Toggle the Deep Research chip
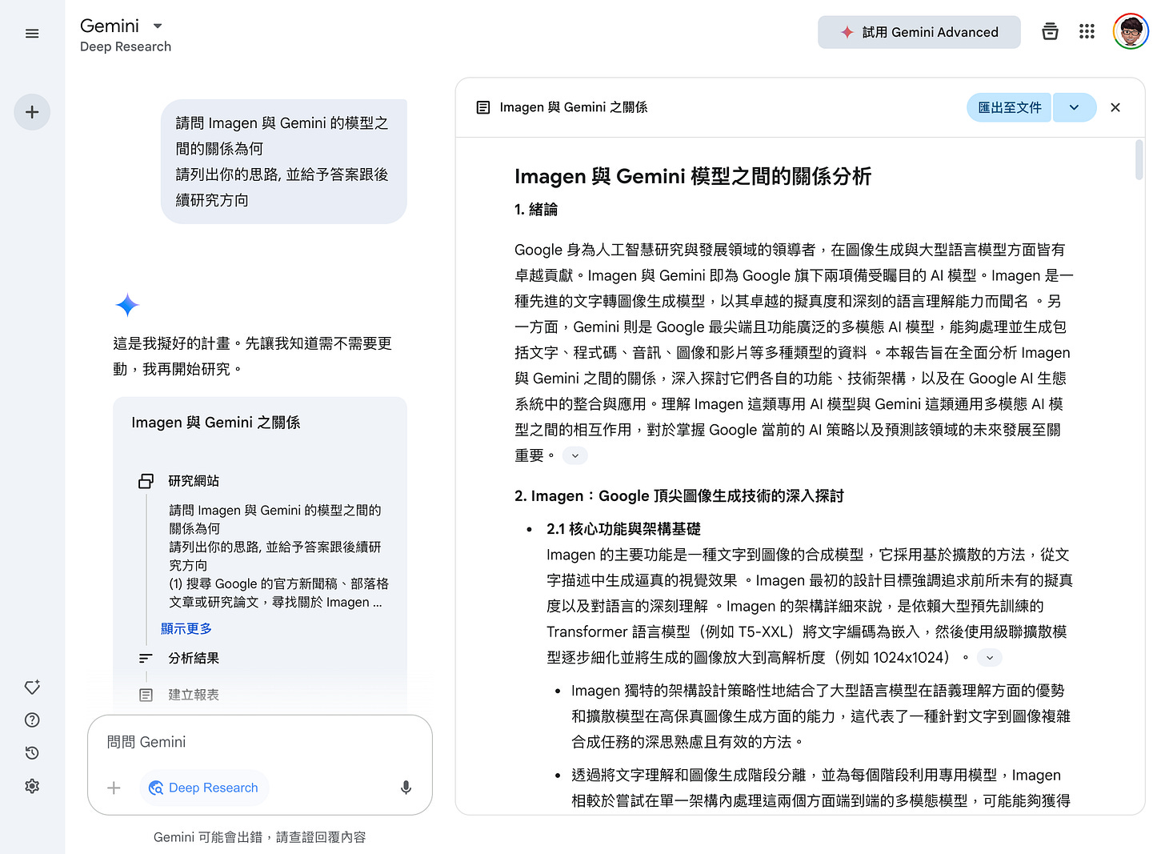Screen dimensions: 1165x854 (204, 788)
